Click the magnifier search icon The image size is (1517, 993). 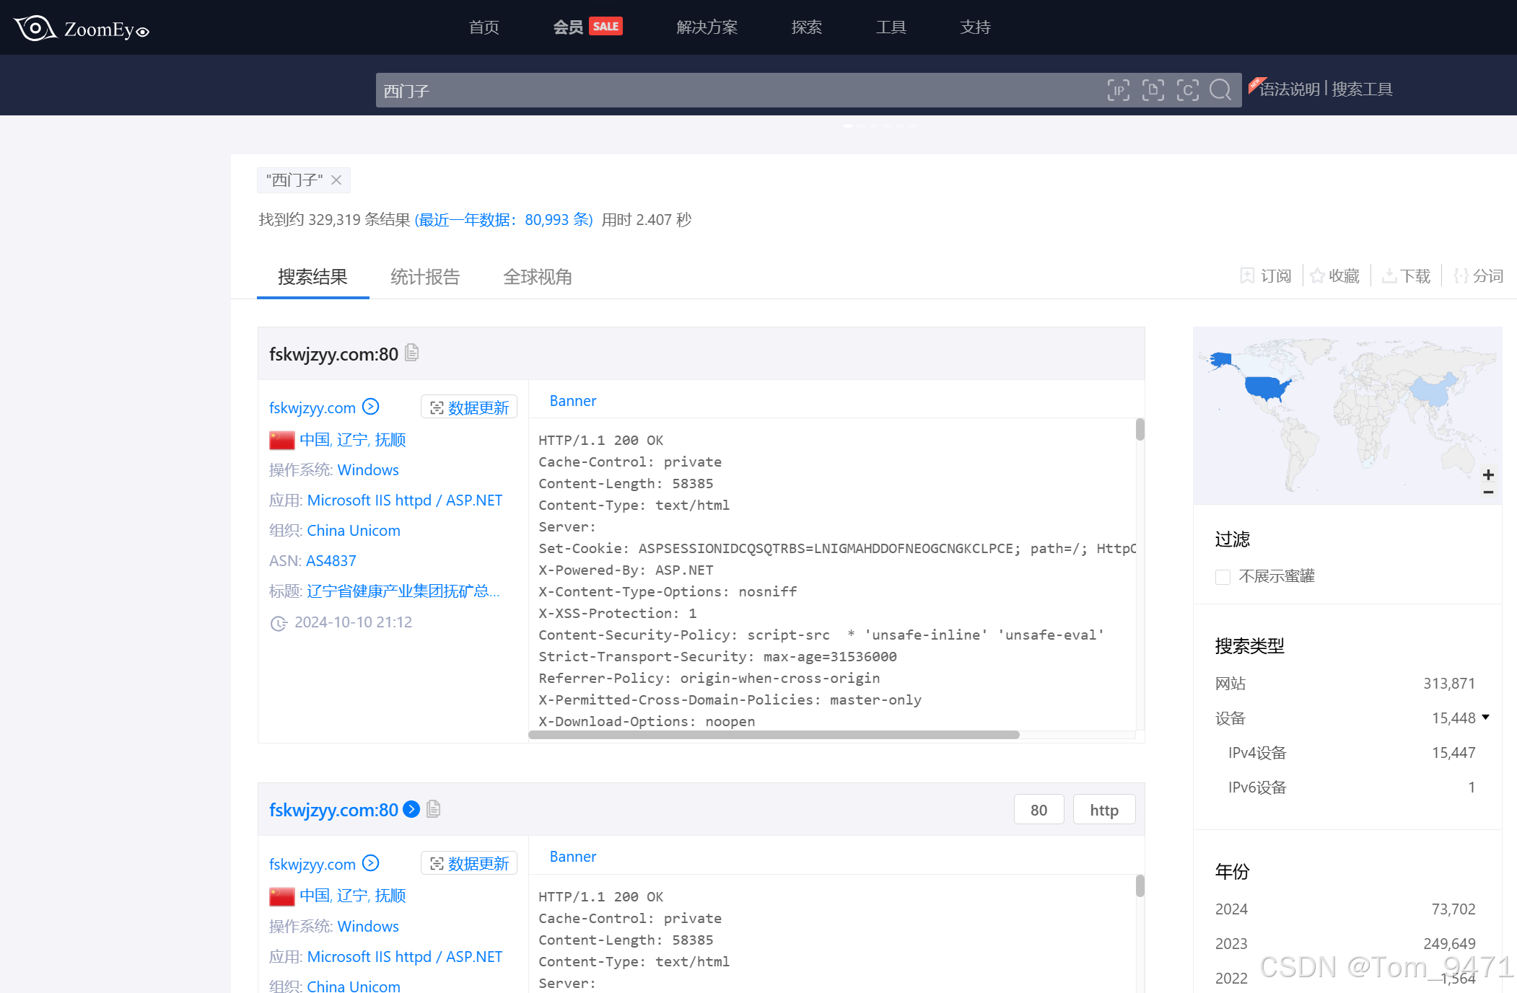1220,90
